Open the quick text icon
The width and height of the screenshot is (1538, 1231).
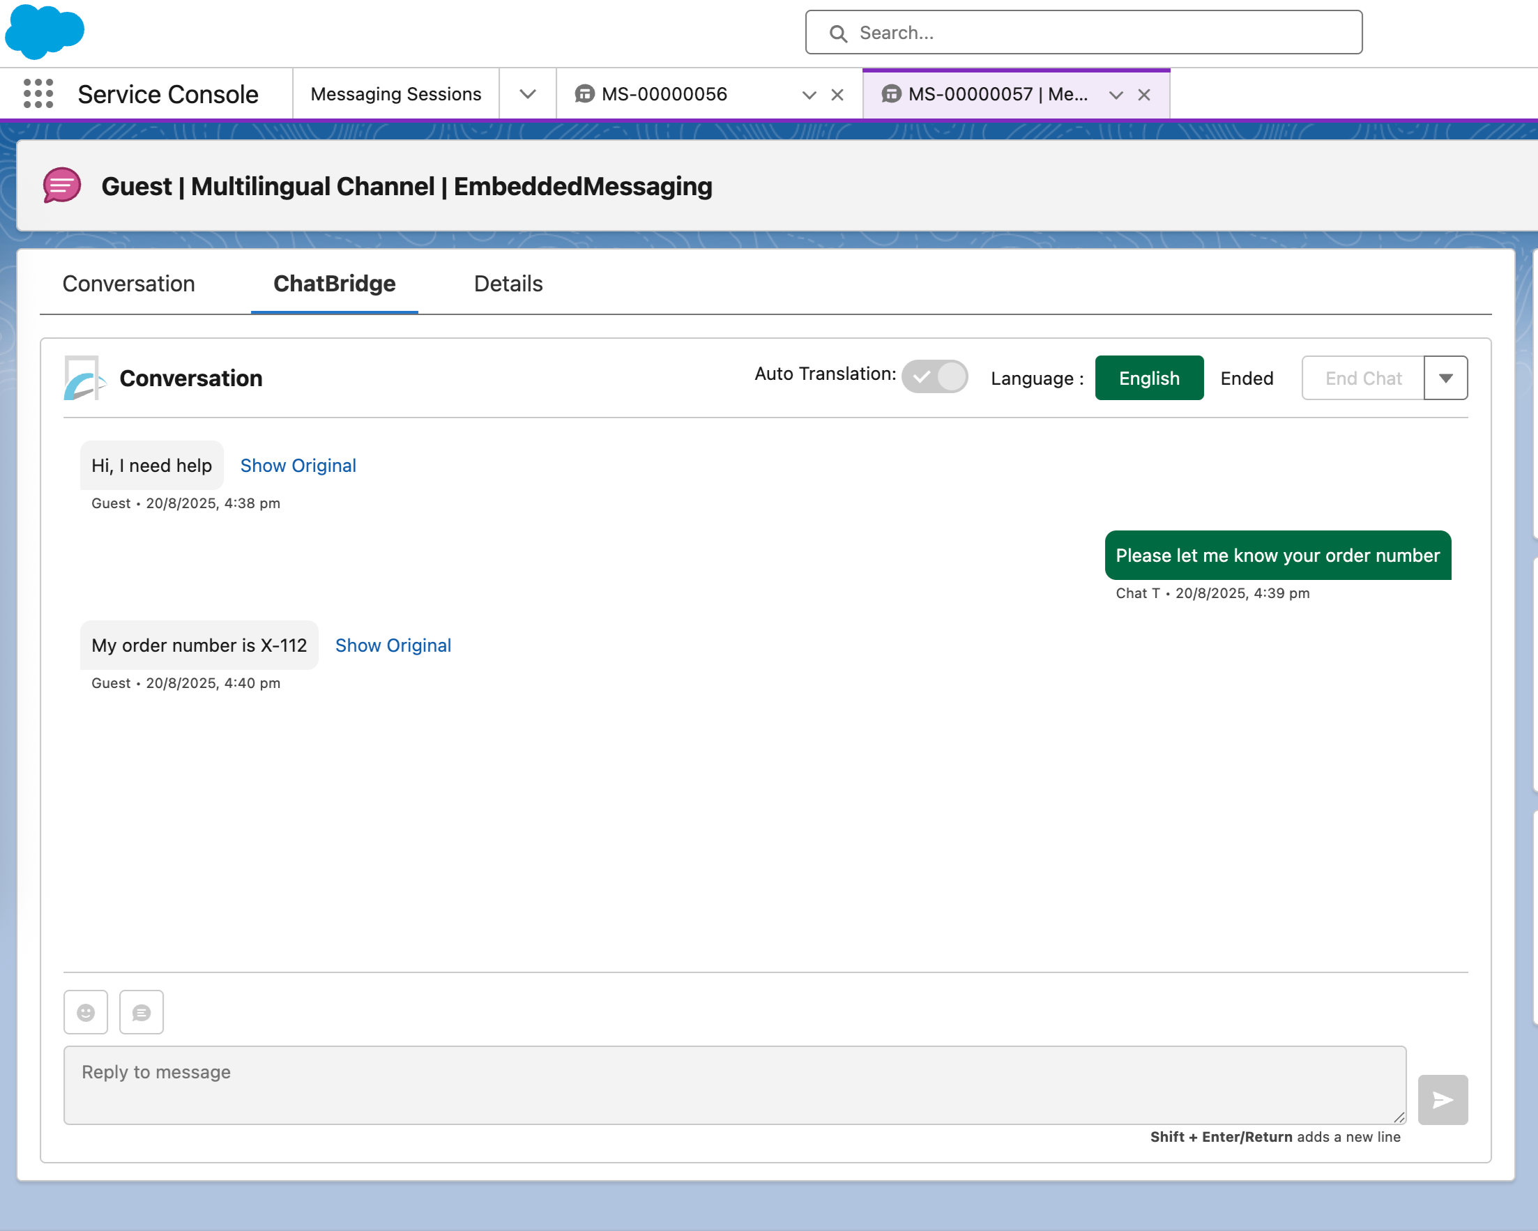coord(142,1012)
